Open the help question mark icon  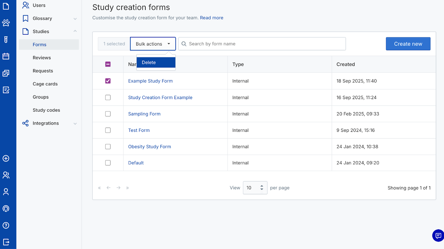click(6, 225)
